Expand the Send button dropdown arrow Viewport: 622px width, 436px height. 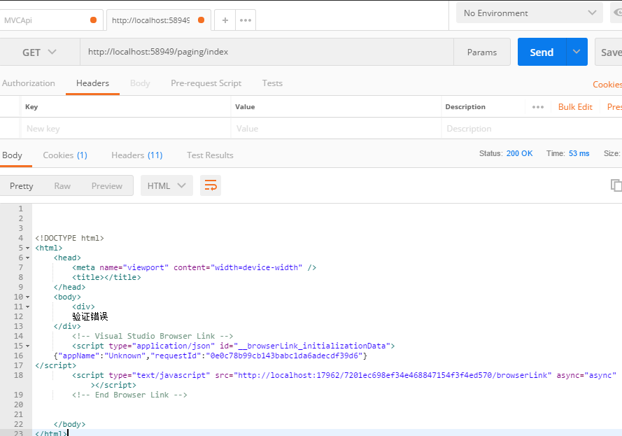[x=577, y=52]
